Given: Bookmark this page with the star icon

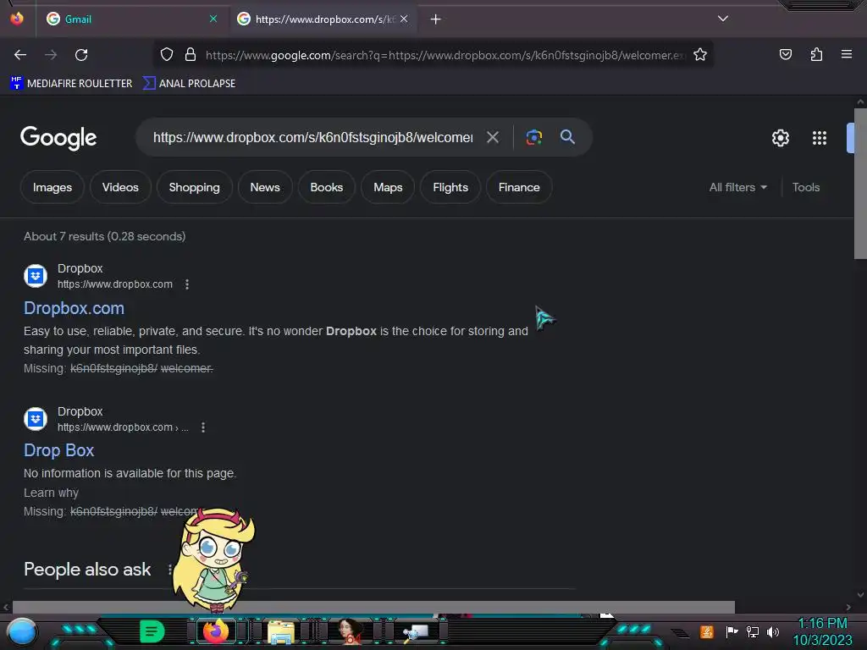Looking at the screenshot, I should 700,55.
